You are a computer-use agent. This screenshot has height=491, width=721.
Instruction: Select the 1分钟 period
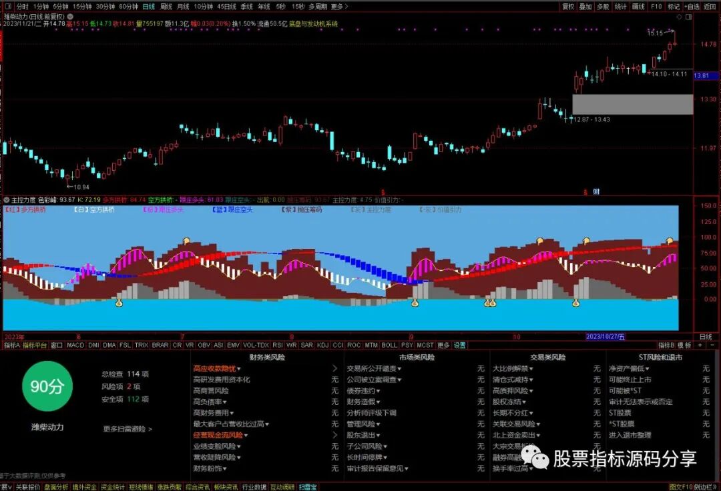pyautogui.click(x=41, y=7)
